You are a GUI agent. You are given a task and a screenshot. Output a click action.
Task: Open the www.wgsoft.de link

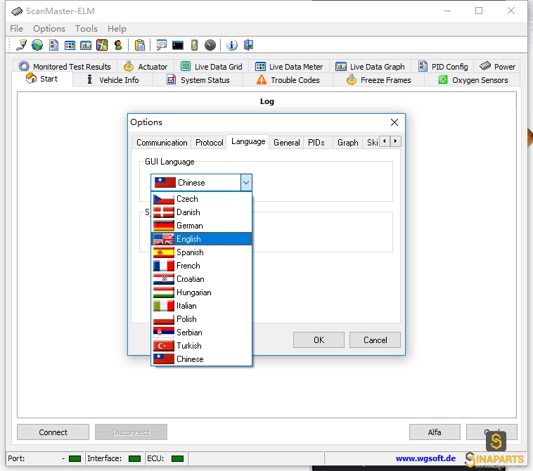point(425,458)
